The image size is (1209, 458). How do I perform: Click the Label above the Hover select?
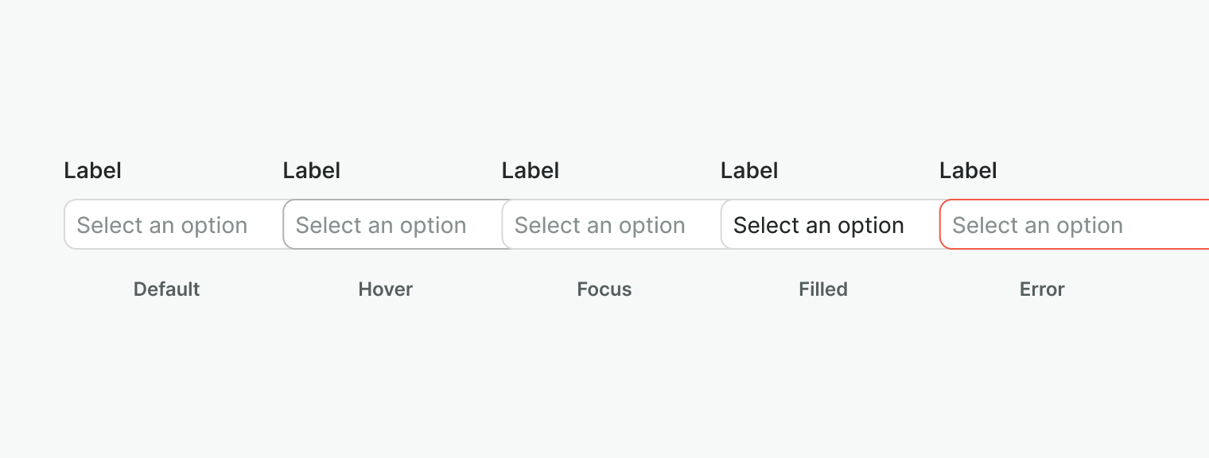[x=311, y=170]
